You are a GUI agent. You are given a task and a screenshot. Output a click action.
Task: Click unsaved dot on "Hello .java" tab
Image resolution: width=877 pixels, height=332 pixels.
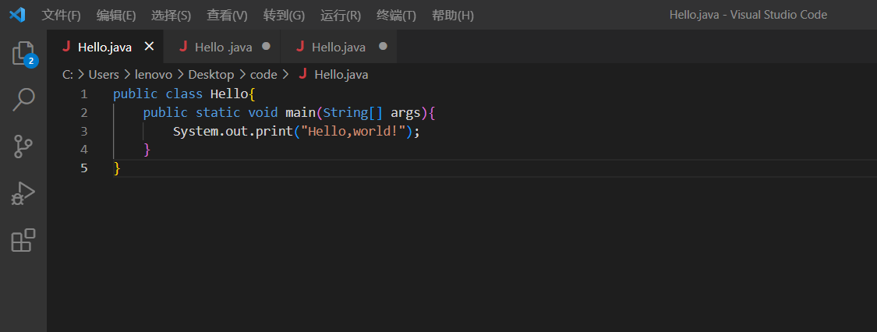coord(266,47)
